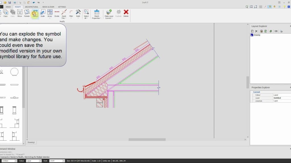Create a new layout in Layout Explorer

252,31
